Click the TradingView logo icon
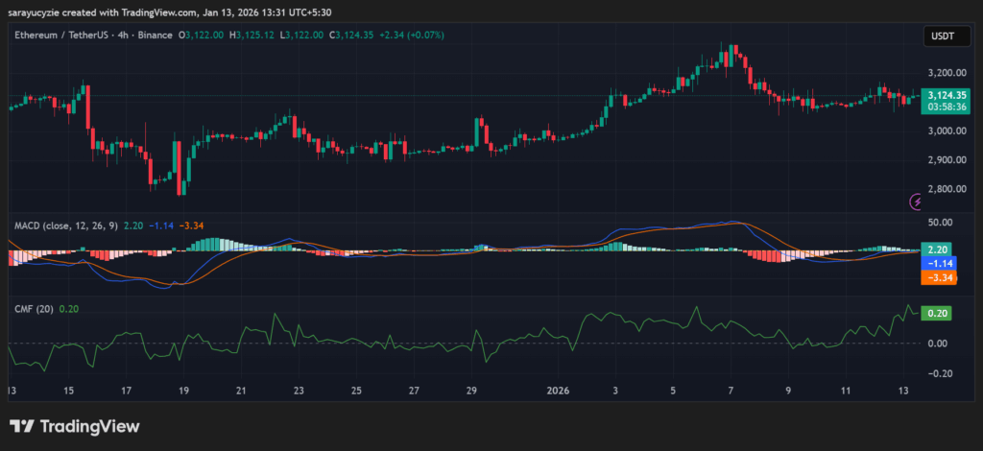Image resolution: width=983 pixels, height=451 pixels. click(23, 426)
